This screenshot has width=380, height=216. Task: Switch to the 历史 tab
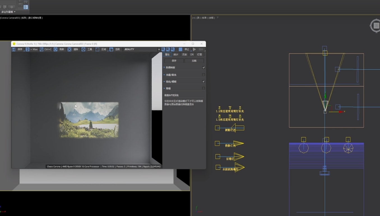184,55
